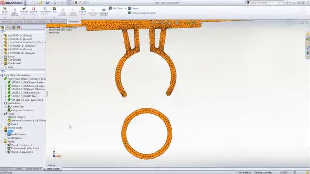
Task: Click the Search Commands field
Action: pyautogui.click(x=265, y=3)
